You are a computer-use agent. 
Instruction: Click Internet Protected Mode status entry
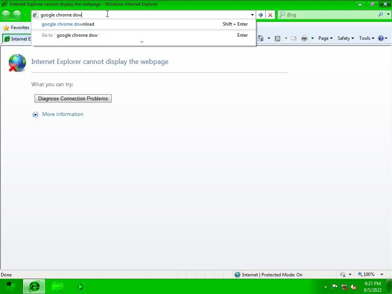click(268, 275)
